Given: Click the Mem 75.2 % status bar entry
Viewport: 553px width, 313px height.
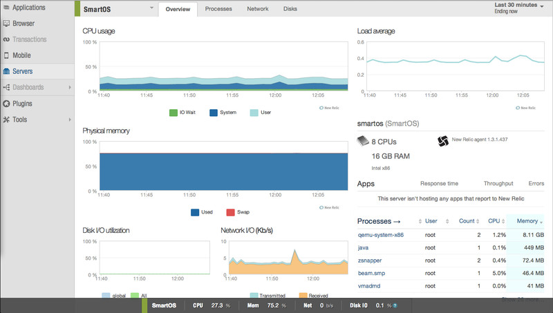Looking at the screenshot, I should [x=267, y=305].
